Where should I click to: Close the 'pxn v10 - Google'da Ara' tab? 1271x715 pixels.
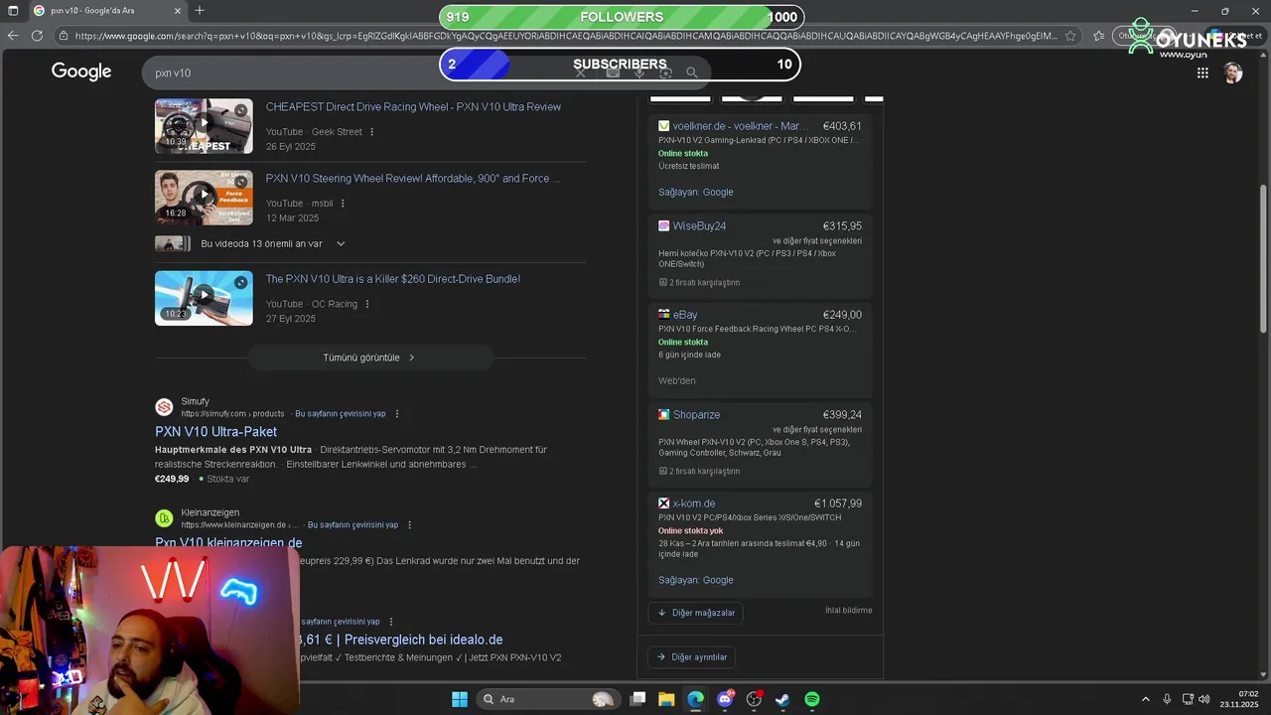tap(178, 11)
